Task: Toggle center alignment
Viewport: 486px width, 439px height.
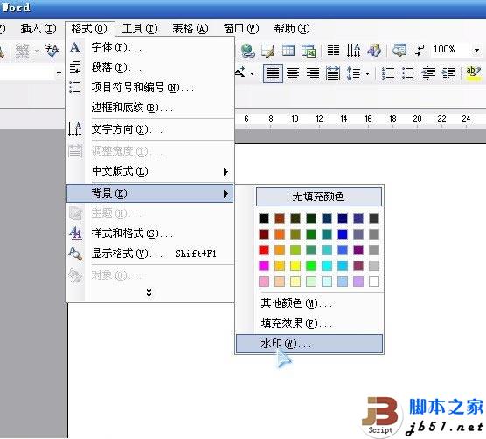Action: coord(293,73)
